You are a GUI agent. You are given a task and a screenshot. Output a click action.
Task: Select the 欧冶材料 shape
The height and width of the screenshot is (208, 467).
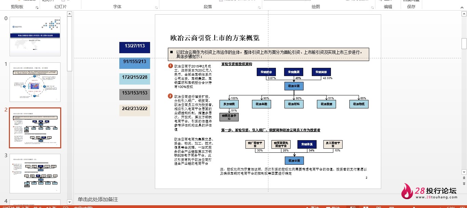(294, 104)
